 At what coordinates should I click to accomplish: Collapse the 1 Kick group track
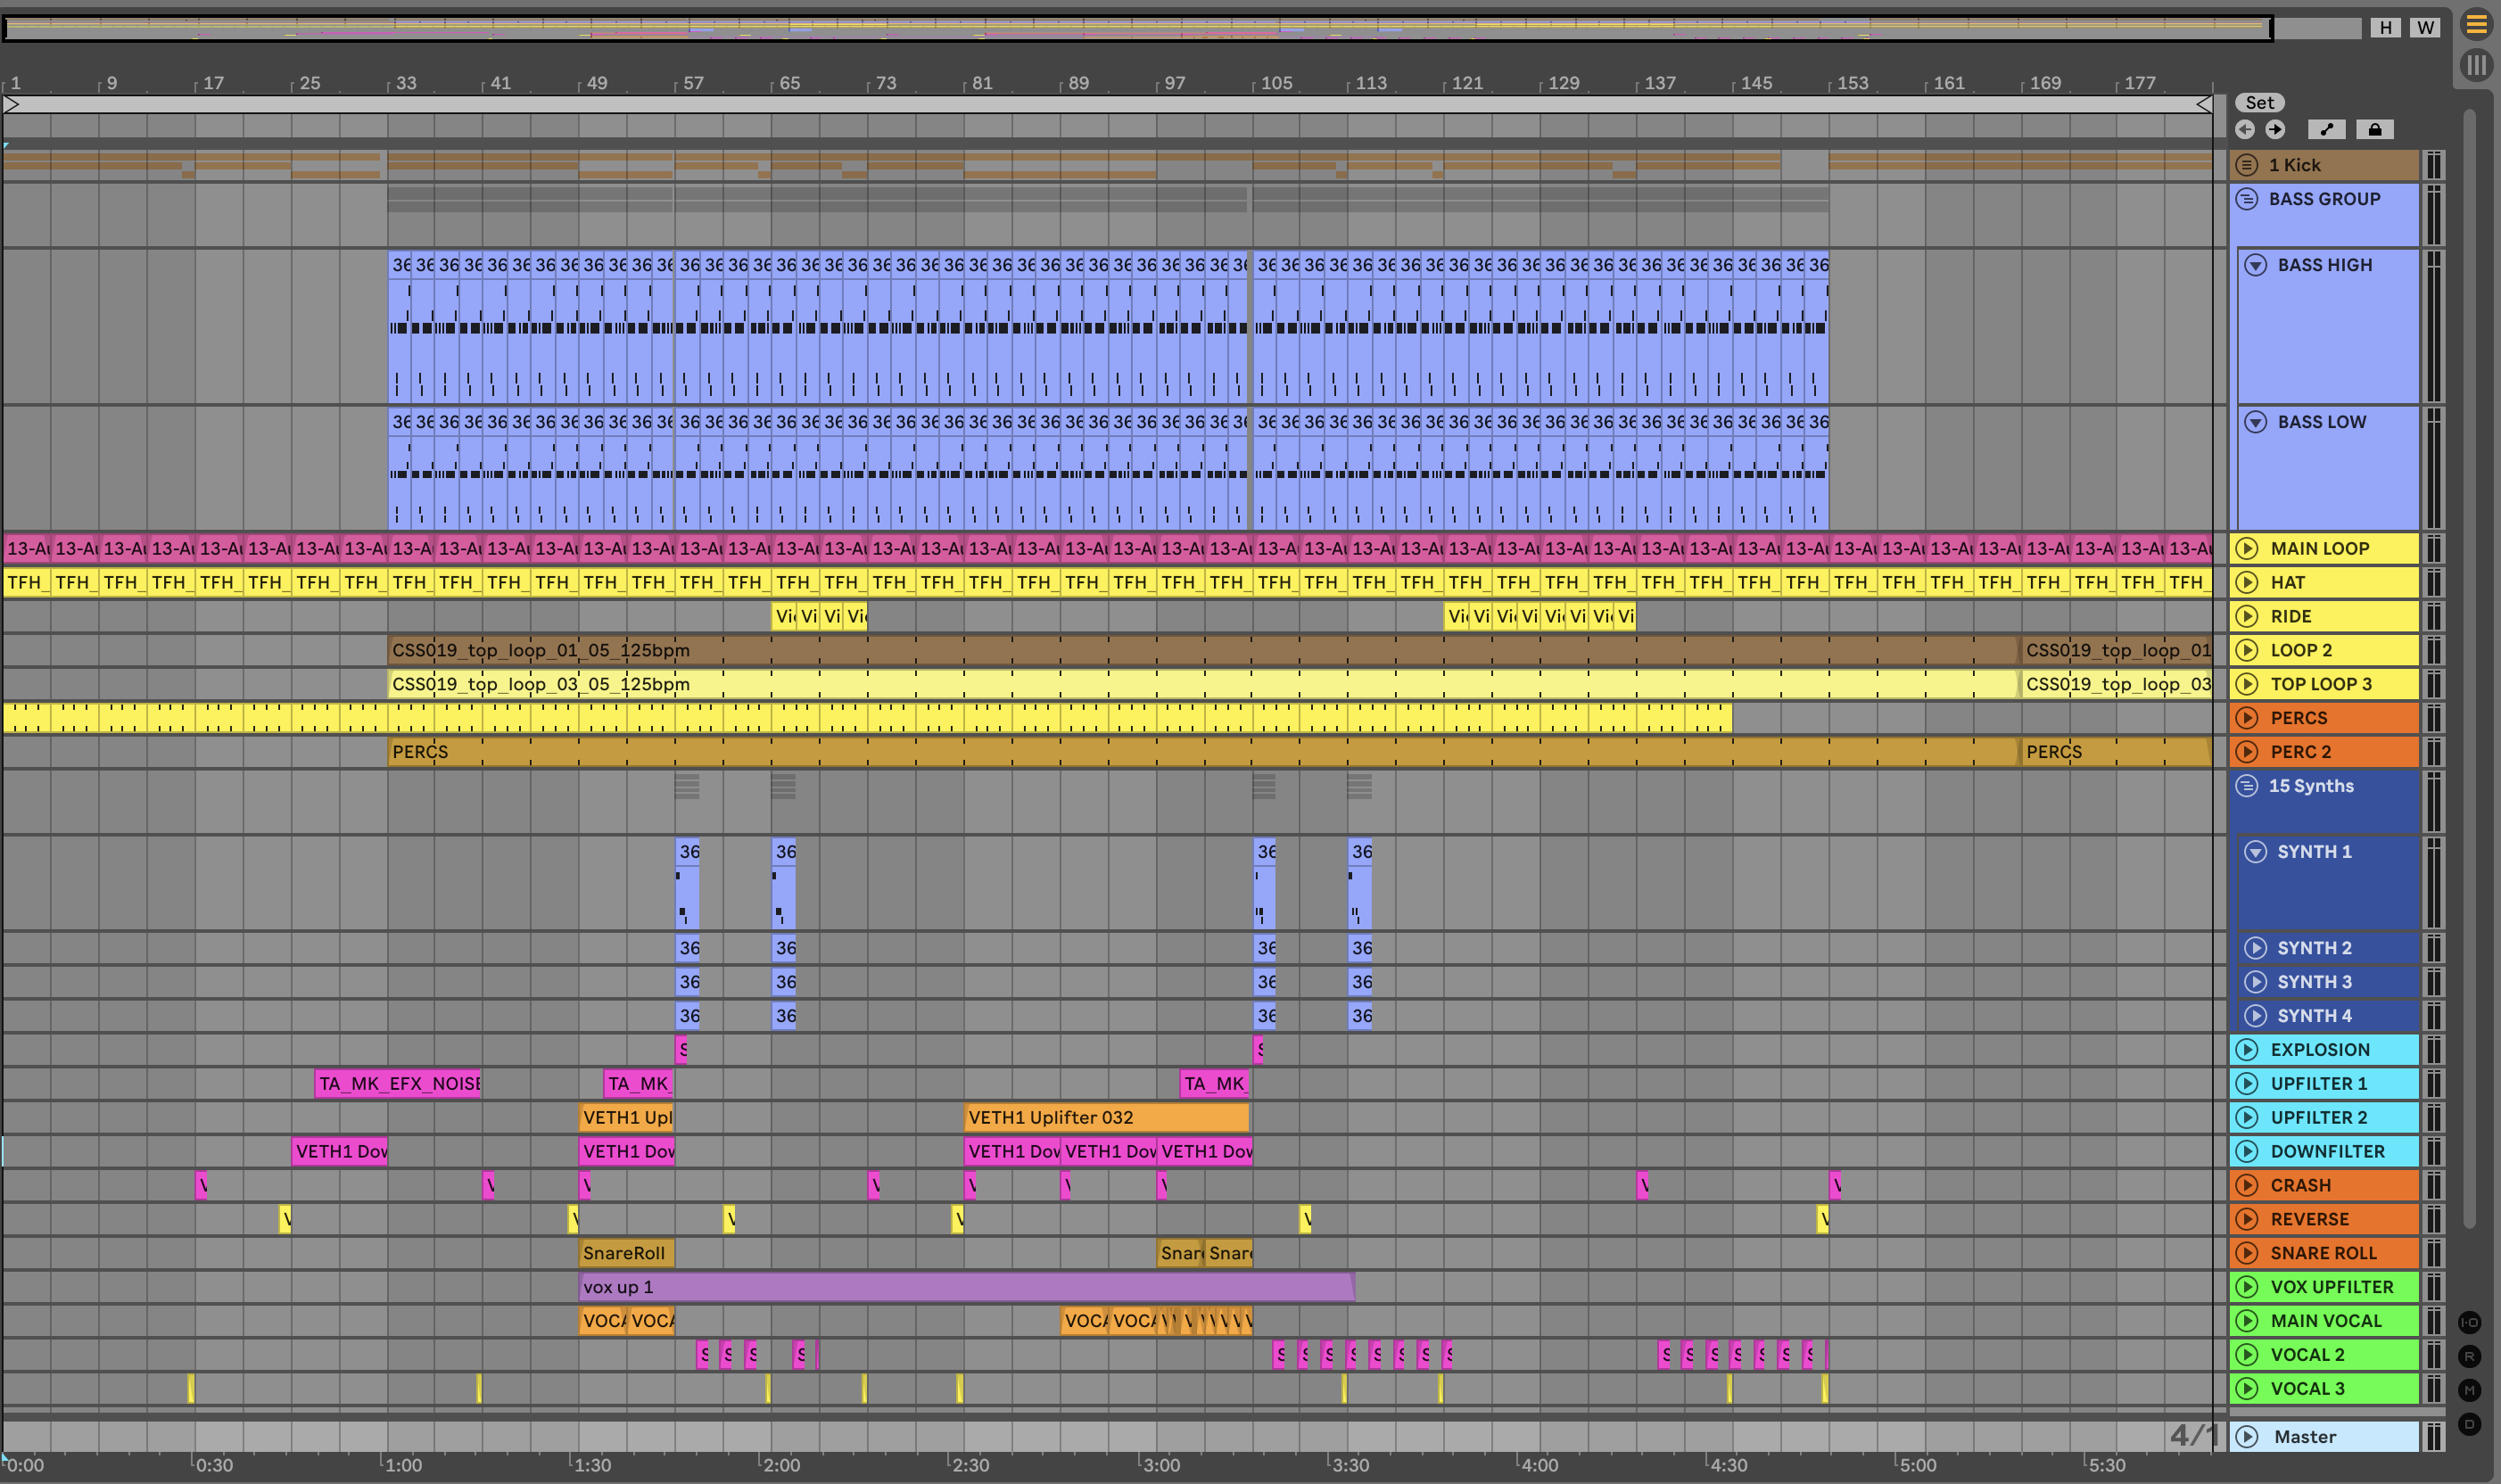2247,165
